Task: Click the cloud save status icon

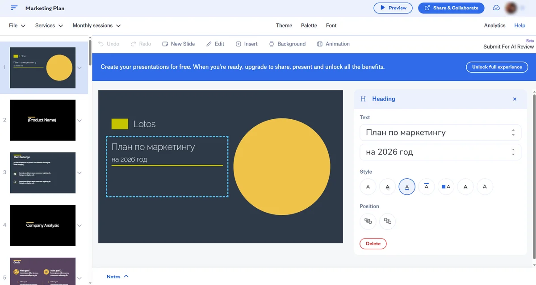Action: (496, 8)
